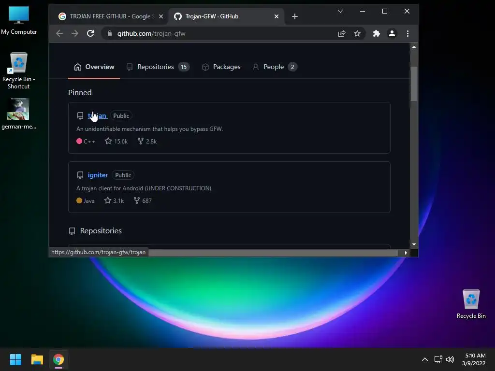The image size is (495, 371).
Task: Click the People count badge 2
Action: pyautogui.click(x=292, y=67)
